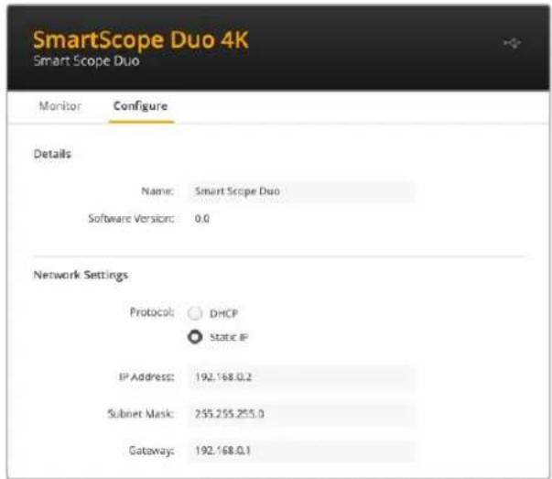Image resolution: width=552 pixels, height=479 pixels.
Task: Select the Configure tab
Action: click(140, 105)
